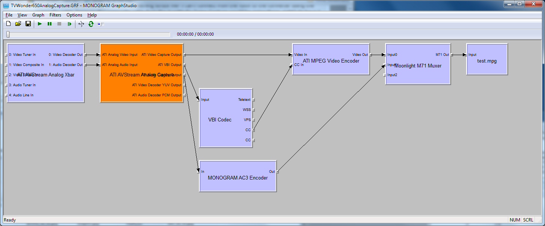Open the Options menu
545x226 pixels.
click(x=74, y=15)
